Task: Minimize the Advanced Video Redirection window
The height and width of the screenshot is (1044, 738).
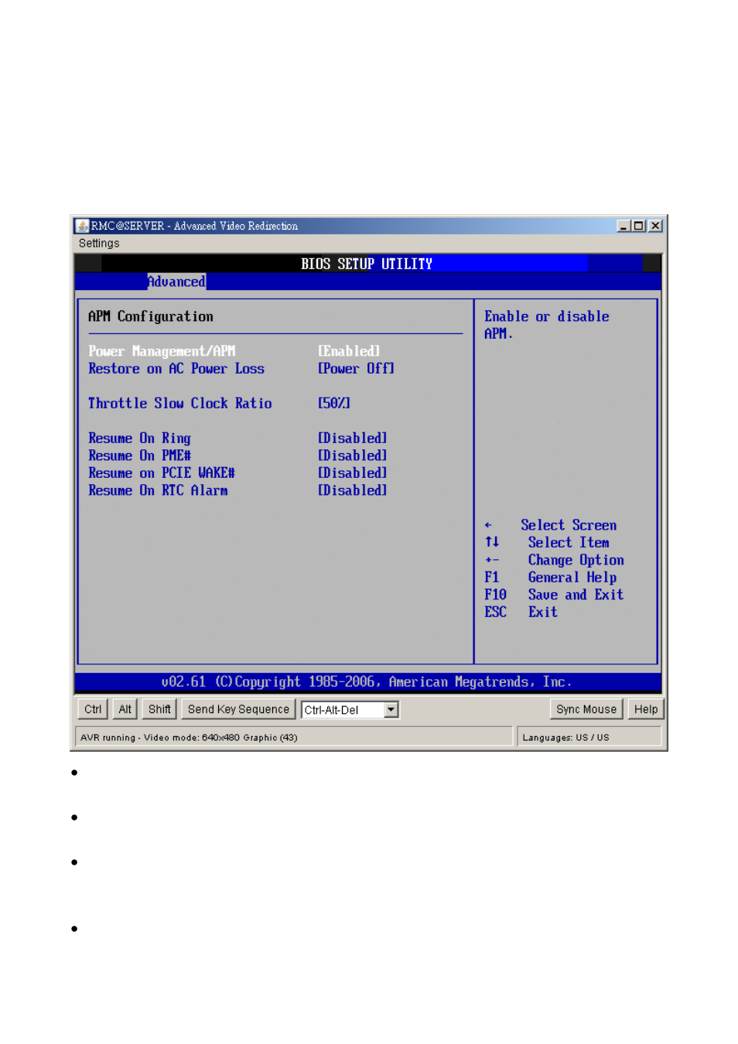Action: pyautogui.click(x=624, y=226)
